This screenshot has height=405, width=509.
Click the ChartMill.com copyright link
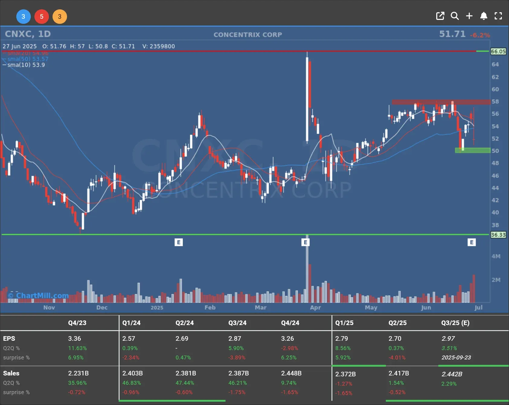[39, 295]
